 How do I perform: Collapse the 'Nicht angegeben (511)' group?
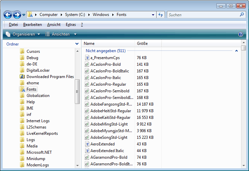point(236,51)
